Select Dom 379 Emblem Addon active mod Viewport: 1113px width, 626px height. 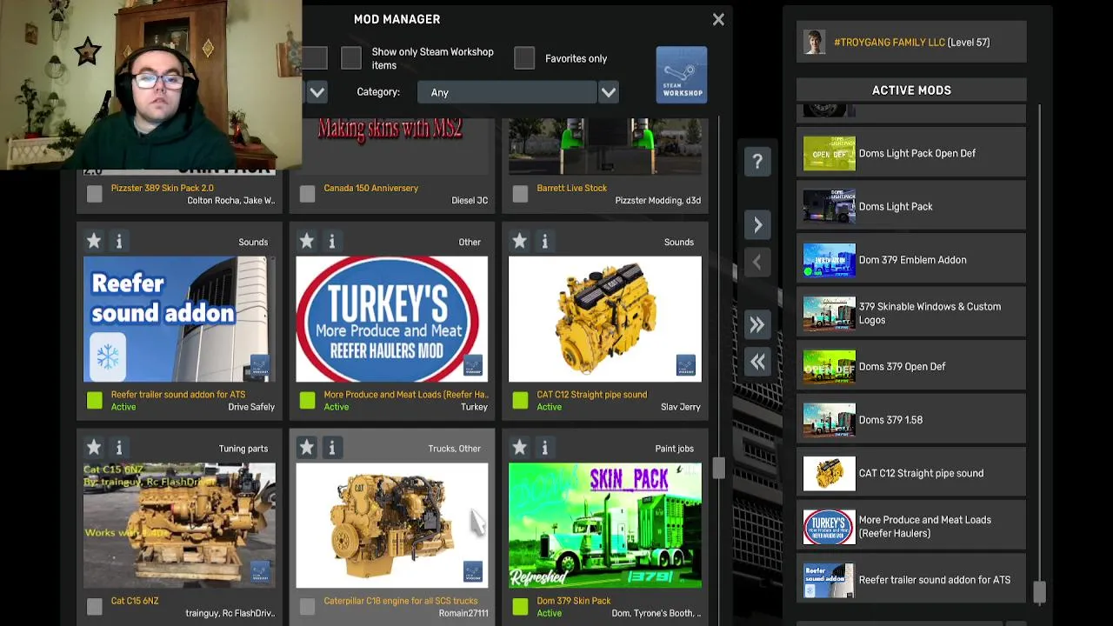(x=911, y=260)
